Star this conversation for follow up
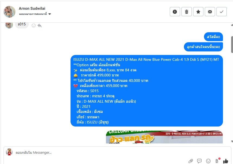233x164 pixels. click(x=198, y=12)
